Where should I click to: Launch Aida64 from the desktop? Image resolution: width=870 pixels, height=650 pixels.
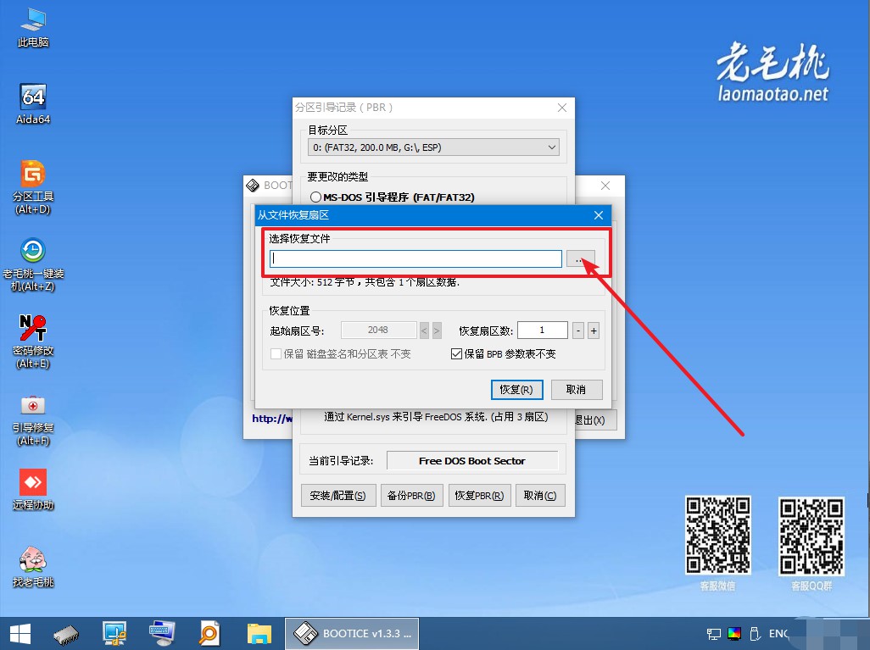tap(33, 103)
